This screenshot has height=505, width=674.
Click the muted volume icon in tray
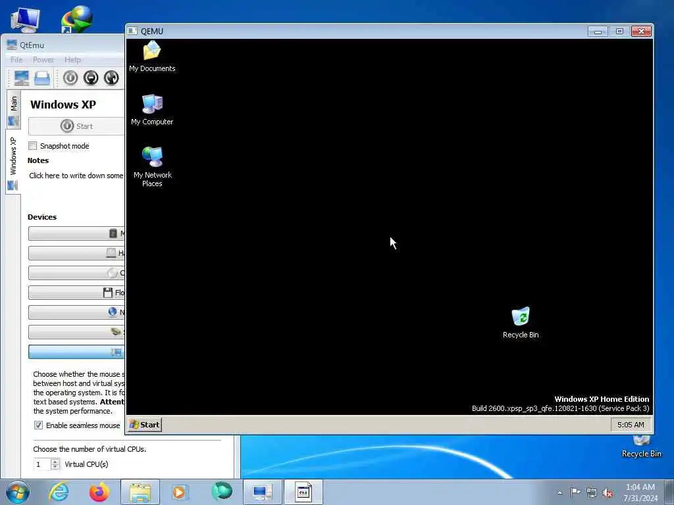point(608,493)
